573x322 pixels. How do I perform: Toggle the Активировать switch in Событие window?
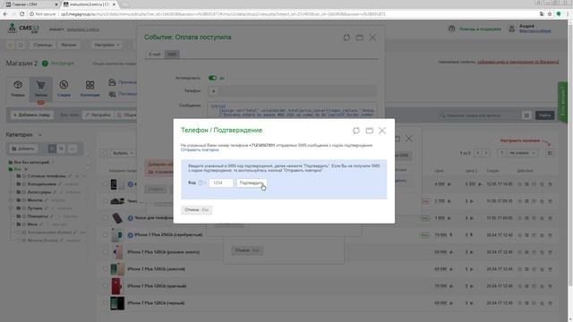[x=212, y=78]
